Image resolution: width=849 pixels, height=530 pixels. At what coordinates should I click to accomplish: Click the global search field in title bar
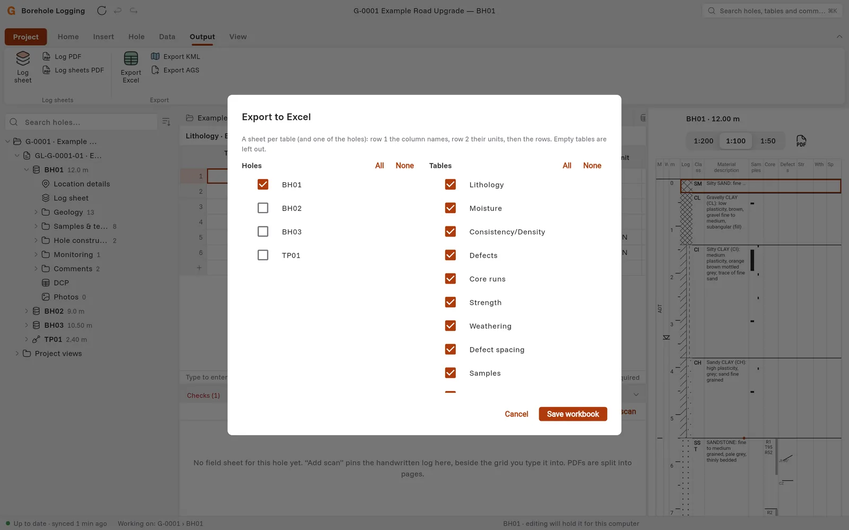(x=773, y=11)
